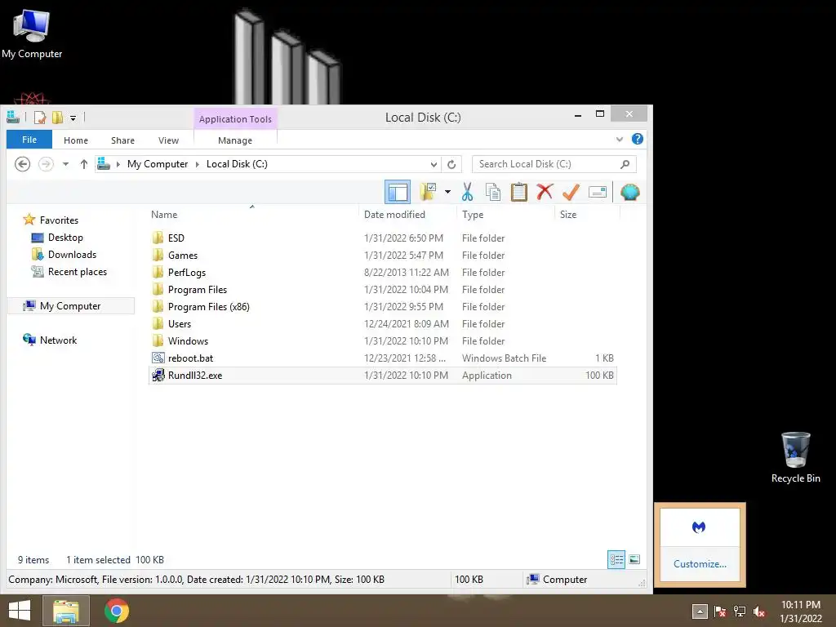Click the Forward navigation arrow
This screenshot has height=627, width=836.
46,164
